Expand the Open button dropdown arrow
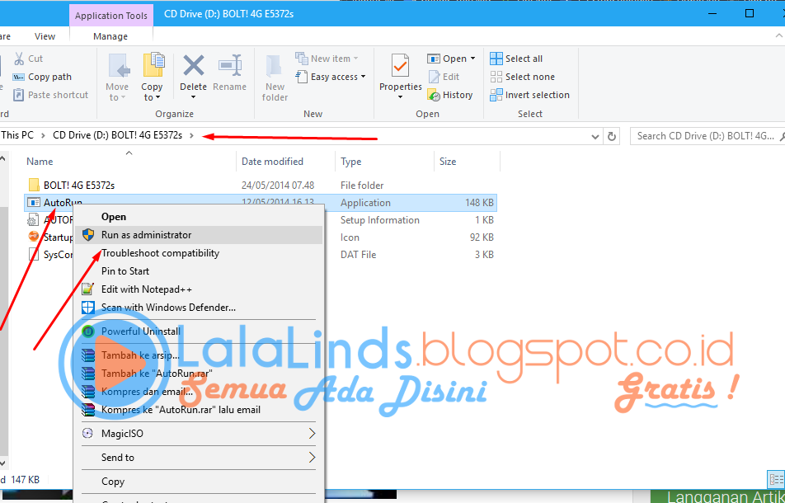The height and width of the screenshot is (503, 785). pos(472,59)
